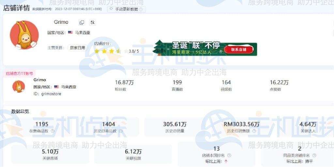
Task: Click the red 联系店铺 button
Action: [x=239, y=50]
